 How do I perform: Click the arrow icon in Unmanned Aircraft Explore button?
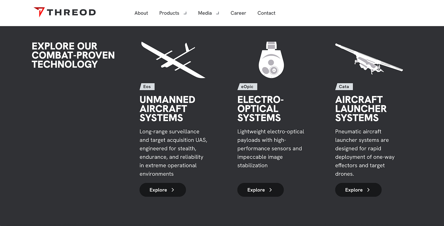pos(173,190)
